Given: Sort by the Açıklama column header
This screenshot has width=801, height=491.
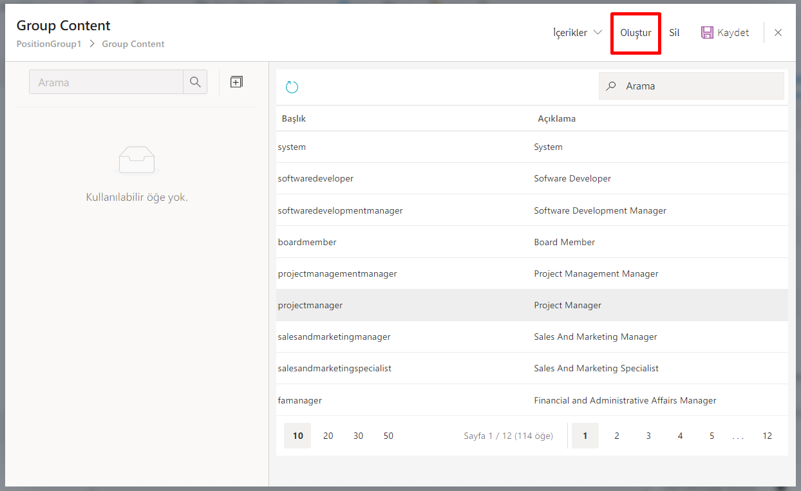Looking at the screenshot, I should (556, 119).
